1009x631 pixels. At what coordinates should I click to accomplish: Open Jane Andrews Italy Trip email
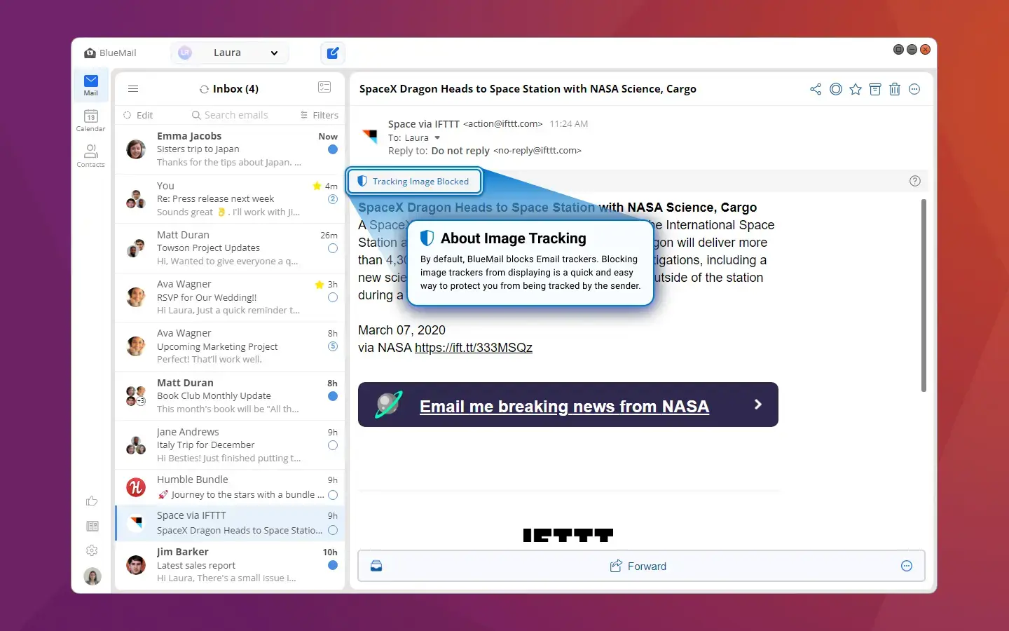coord(230,445)
